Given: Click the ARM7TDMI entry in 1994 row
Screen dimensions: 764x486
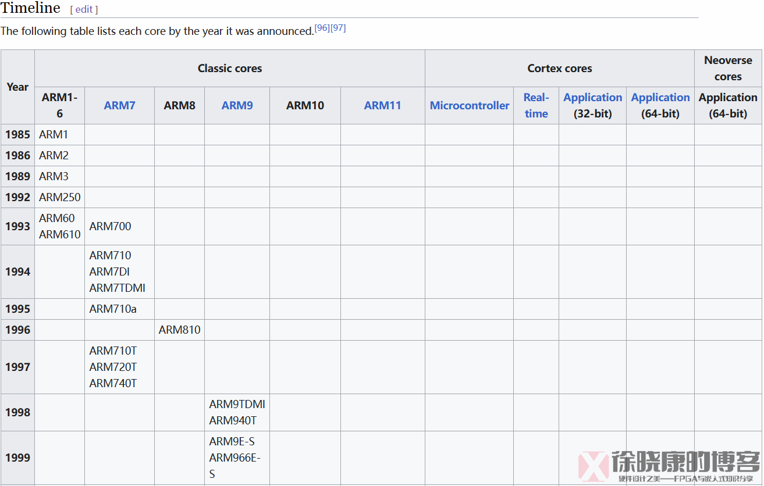Looking at the screenshot, I should tap(117, 288).
